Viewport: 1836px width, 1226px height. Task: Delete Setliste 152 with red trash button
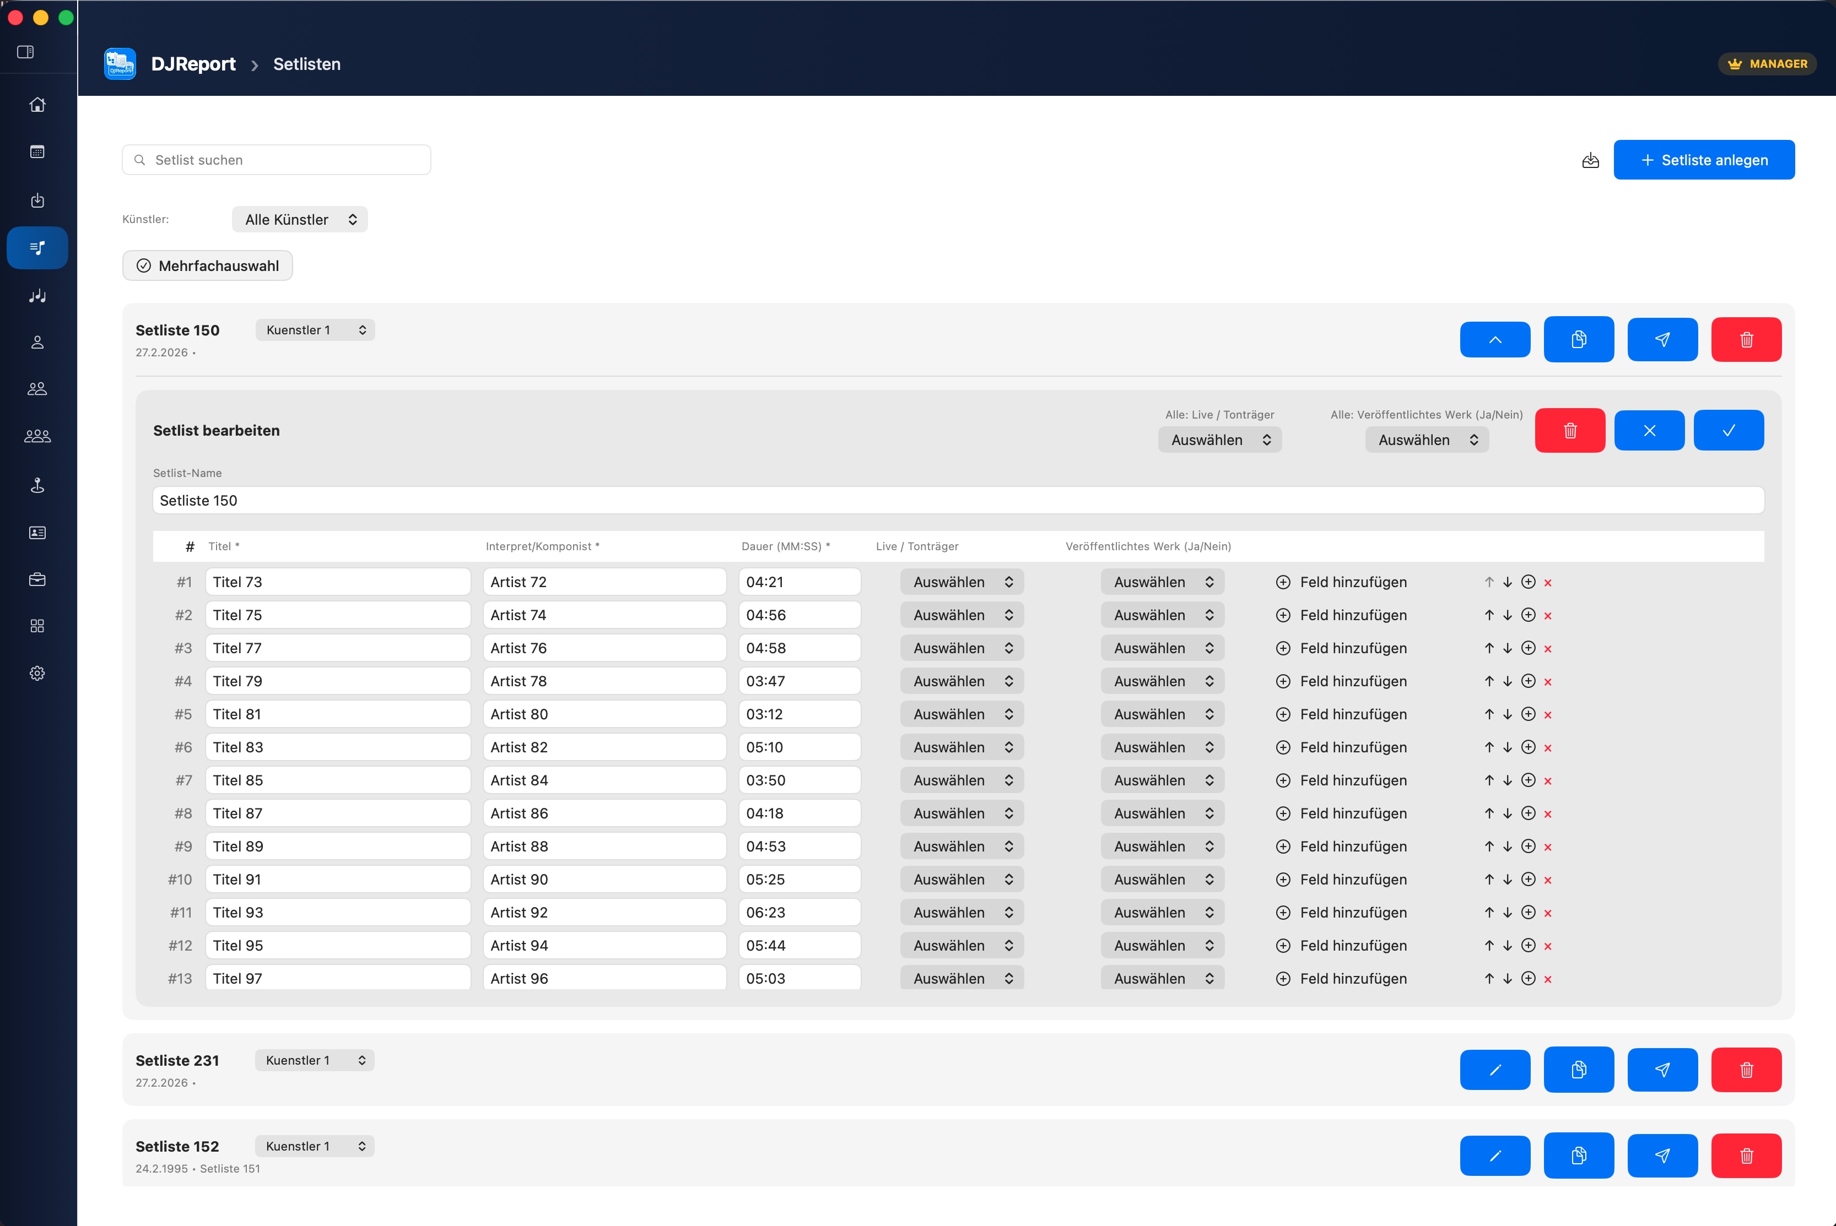[x=1745, y=1156]
